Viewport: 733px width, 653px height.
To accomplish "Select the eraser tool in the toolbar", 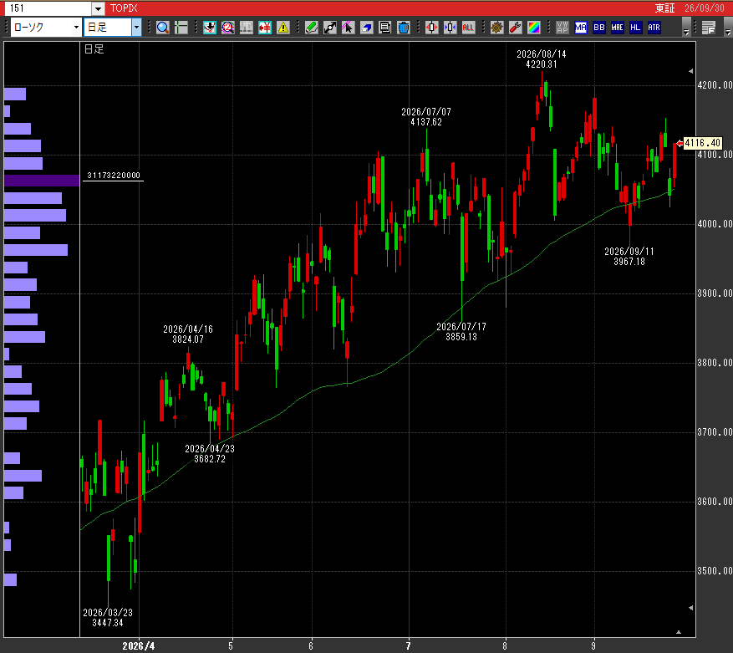I will pos(366,28).
